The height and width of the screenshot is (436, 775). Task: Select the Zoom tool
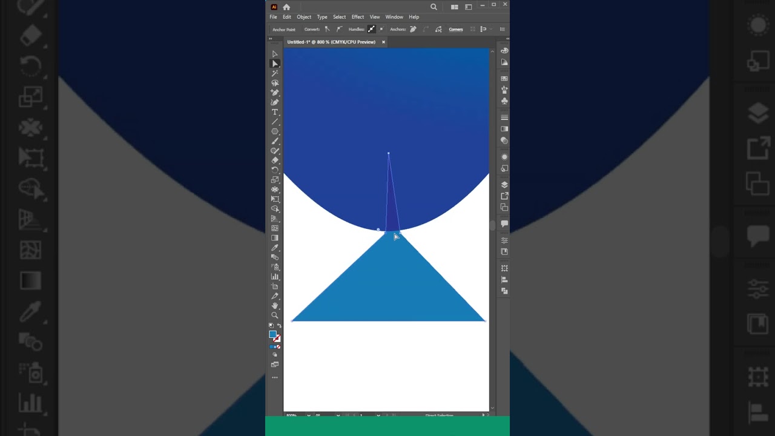click(275, 315)
